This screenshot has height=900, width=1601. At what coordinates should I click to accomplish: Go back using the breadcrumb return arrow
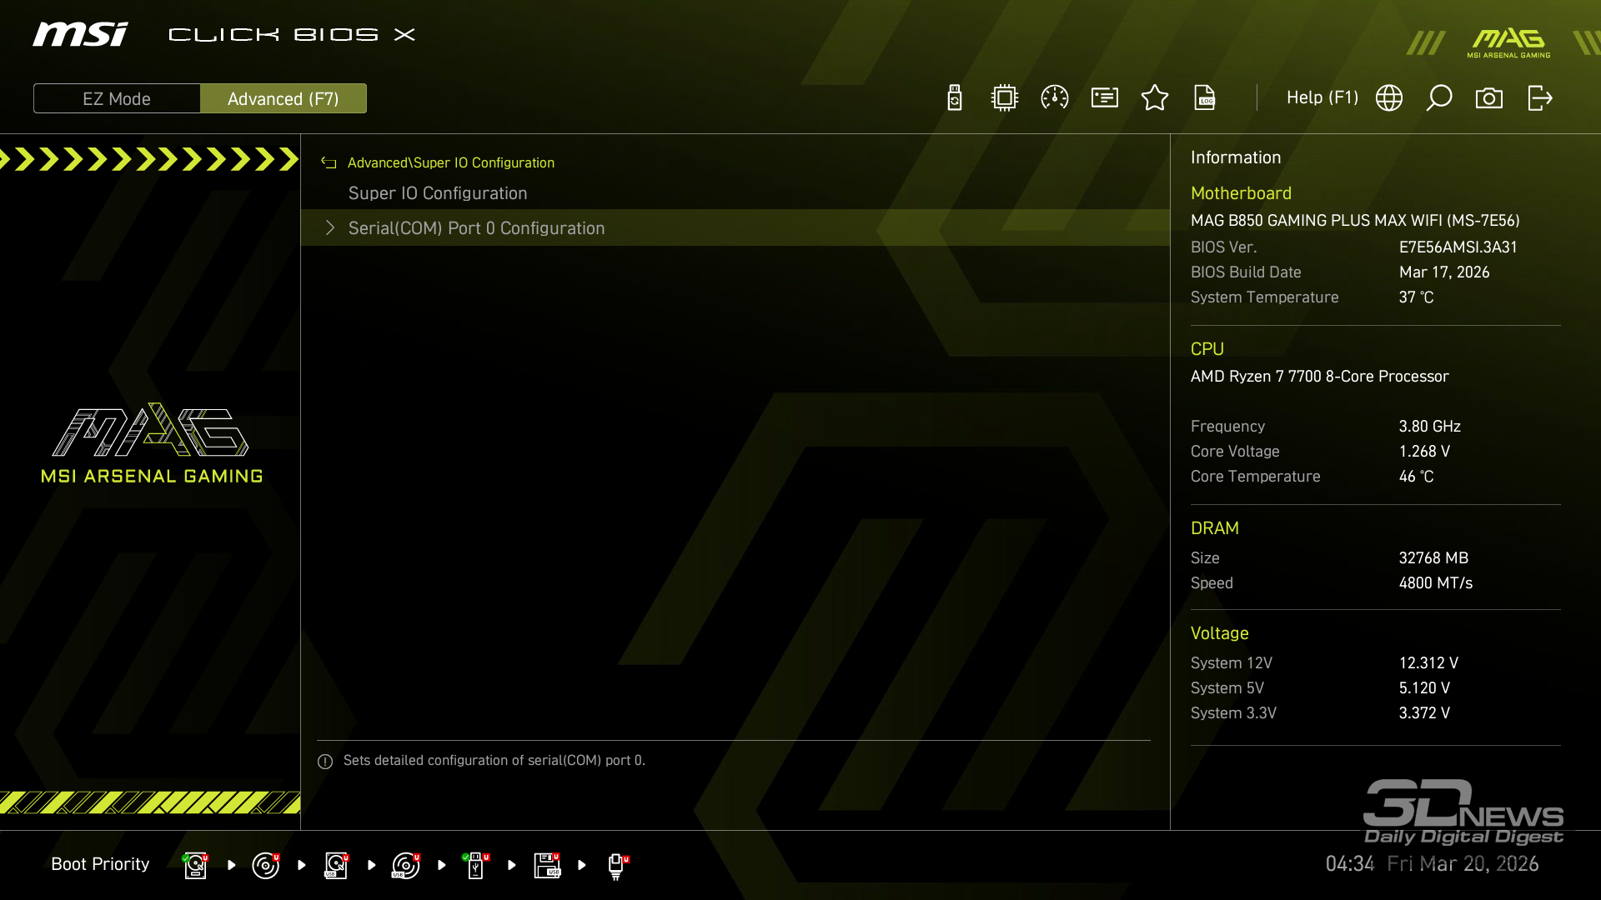pyautogui.click(x=329, y=163)
